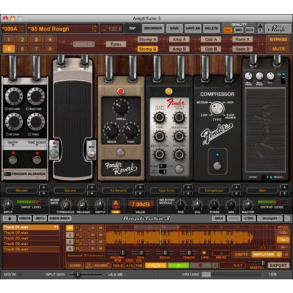The image size is (293, 293).
Task: Select 2x playback speed
Action: (283, 247)
